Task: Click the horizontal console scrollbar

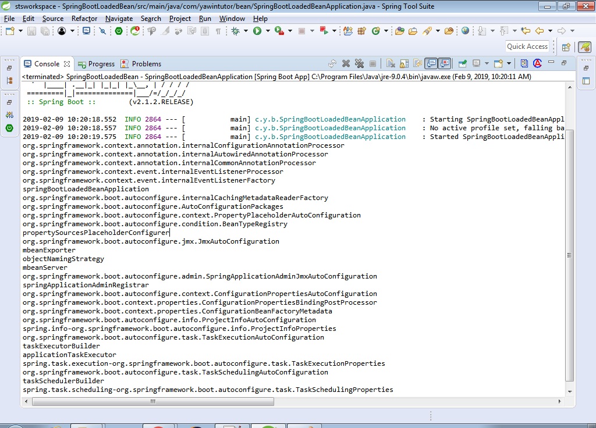Action: point(151,401)
